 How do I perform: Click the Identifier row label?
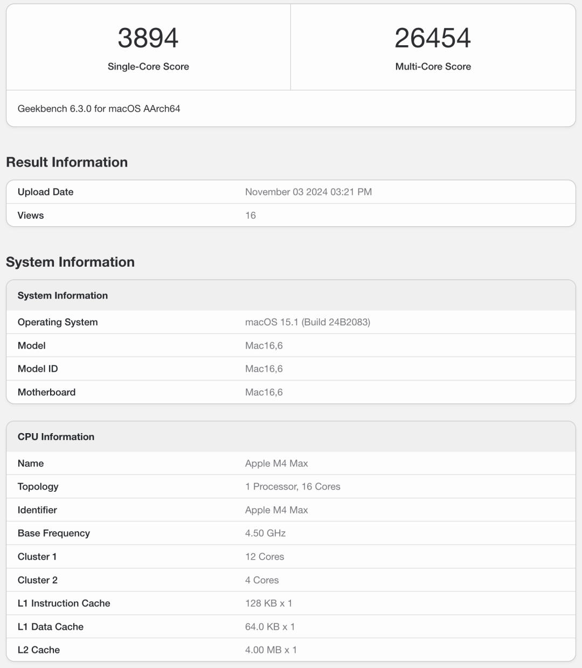click(37, 510)
